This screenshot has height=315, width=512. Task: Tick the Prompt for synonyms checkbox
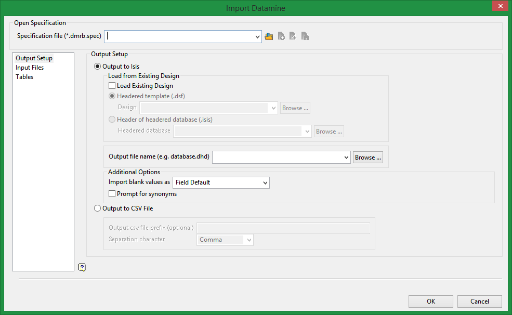[112, 194]
